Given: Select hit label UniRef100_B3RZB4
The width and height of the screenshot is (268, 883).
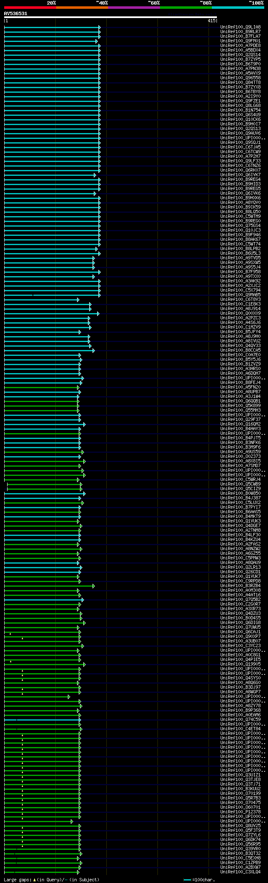Looking at the screenshot, I should [240, 586].
